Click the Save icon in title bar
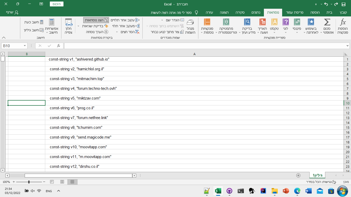 point(344,4)
